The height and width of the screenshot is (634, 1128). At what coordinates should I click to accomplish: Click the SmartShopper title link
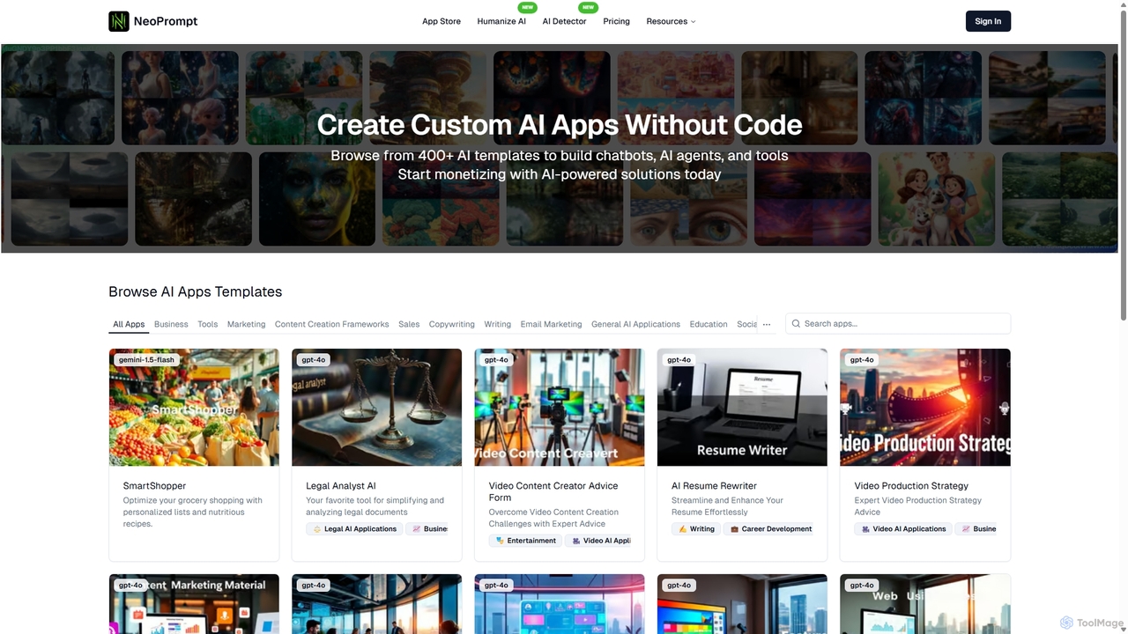point(154,486)
